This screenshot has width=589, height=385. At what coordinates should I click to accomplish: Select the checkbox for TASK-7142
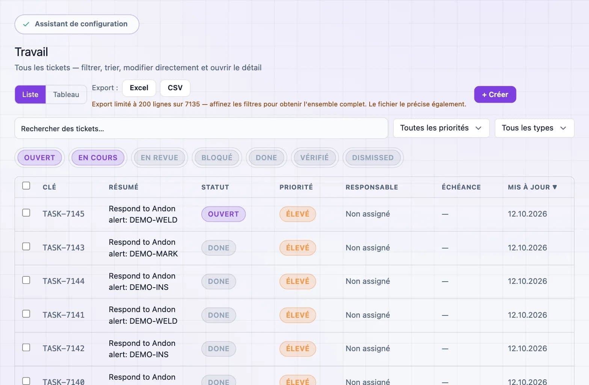click(x=26, y=347)
